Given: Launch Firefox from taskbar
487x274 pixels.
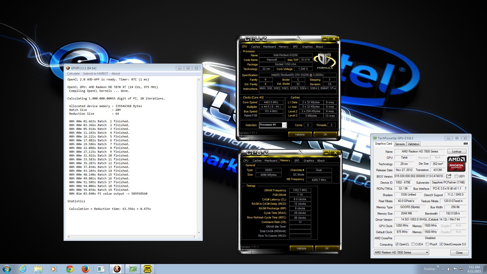Looking at the screenshot, I should tap(85, 269).
